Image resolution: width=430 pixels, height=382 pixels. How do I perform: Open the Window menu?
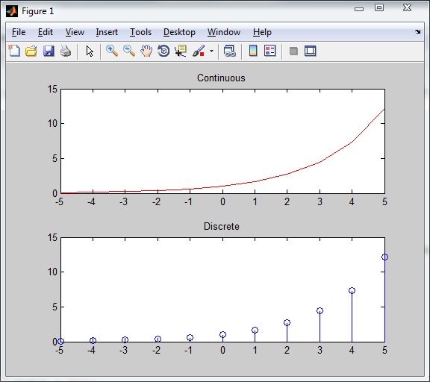224,32
